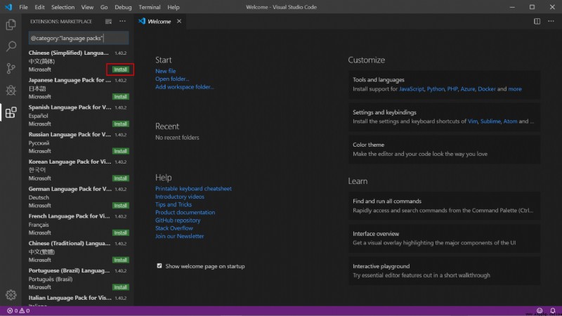Open the Edit menu
562x316 pixels.
[x=39, y=7]
